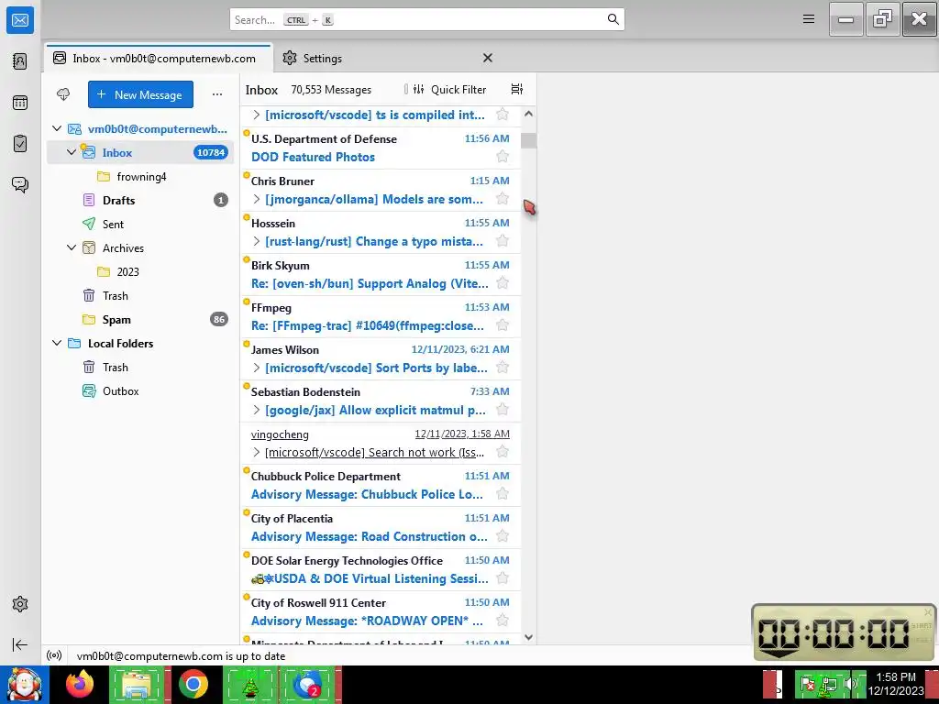Toggle the Quick Filter bar

[449, 89]
